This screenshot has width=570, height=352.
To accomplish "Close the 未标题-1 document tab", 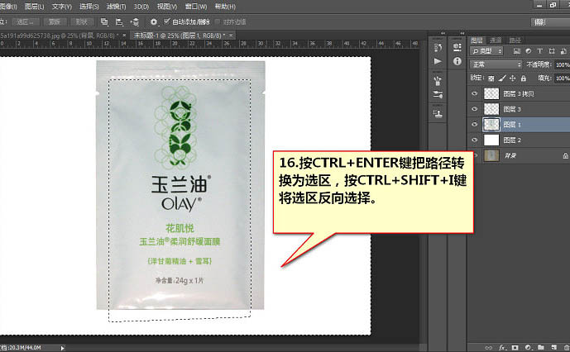I will (x=231, y=36).
